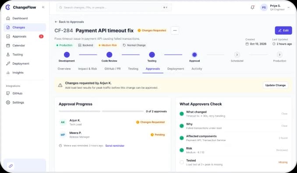Click the warning triangle icon in banner
The height and width of the screenshot is (173, 297).
coord(60,85)
